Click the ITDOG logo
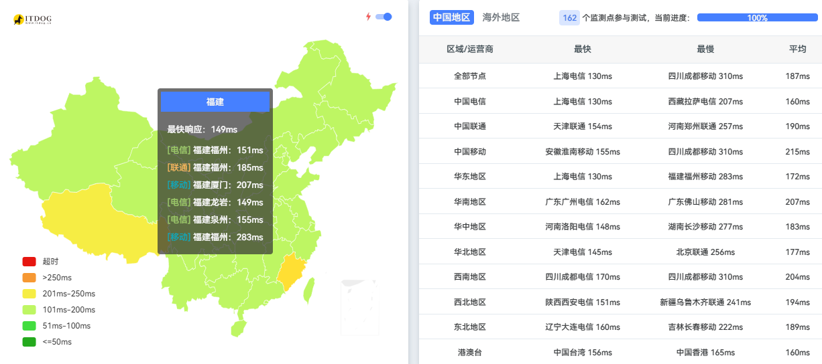 [32, 20]
